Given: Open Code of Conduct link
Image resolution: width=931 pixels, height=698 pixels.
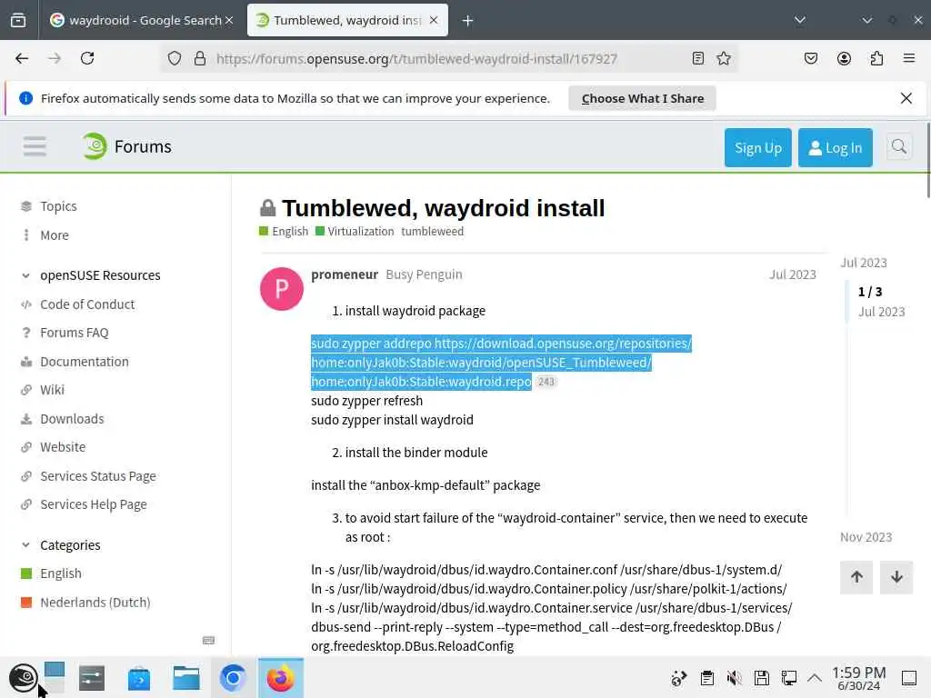Looking at the screenshot, I should pos(87,304).
